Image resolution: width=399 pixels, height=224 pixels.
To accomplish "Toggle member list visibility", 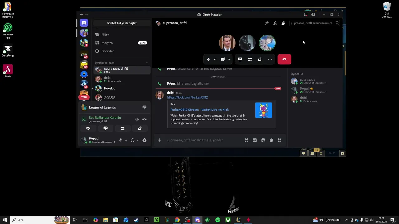I will (283, 23).
